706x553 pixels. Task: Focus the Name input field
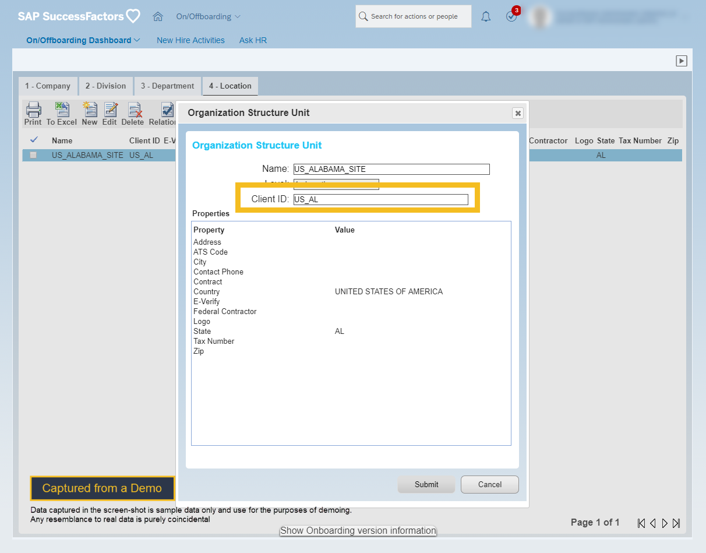[x=391, y=169]
